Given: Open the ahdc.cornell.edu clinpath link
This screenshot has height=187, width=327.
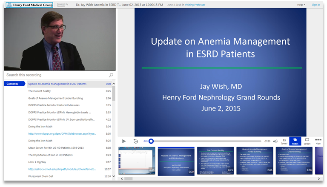Looking at the screenshot, I should click(62, 169).
